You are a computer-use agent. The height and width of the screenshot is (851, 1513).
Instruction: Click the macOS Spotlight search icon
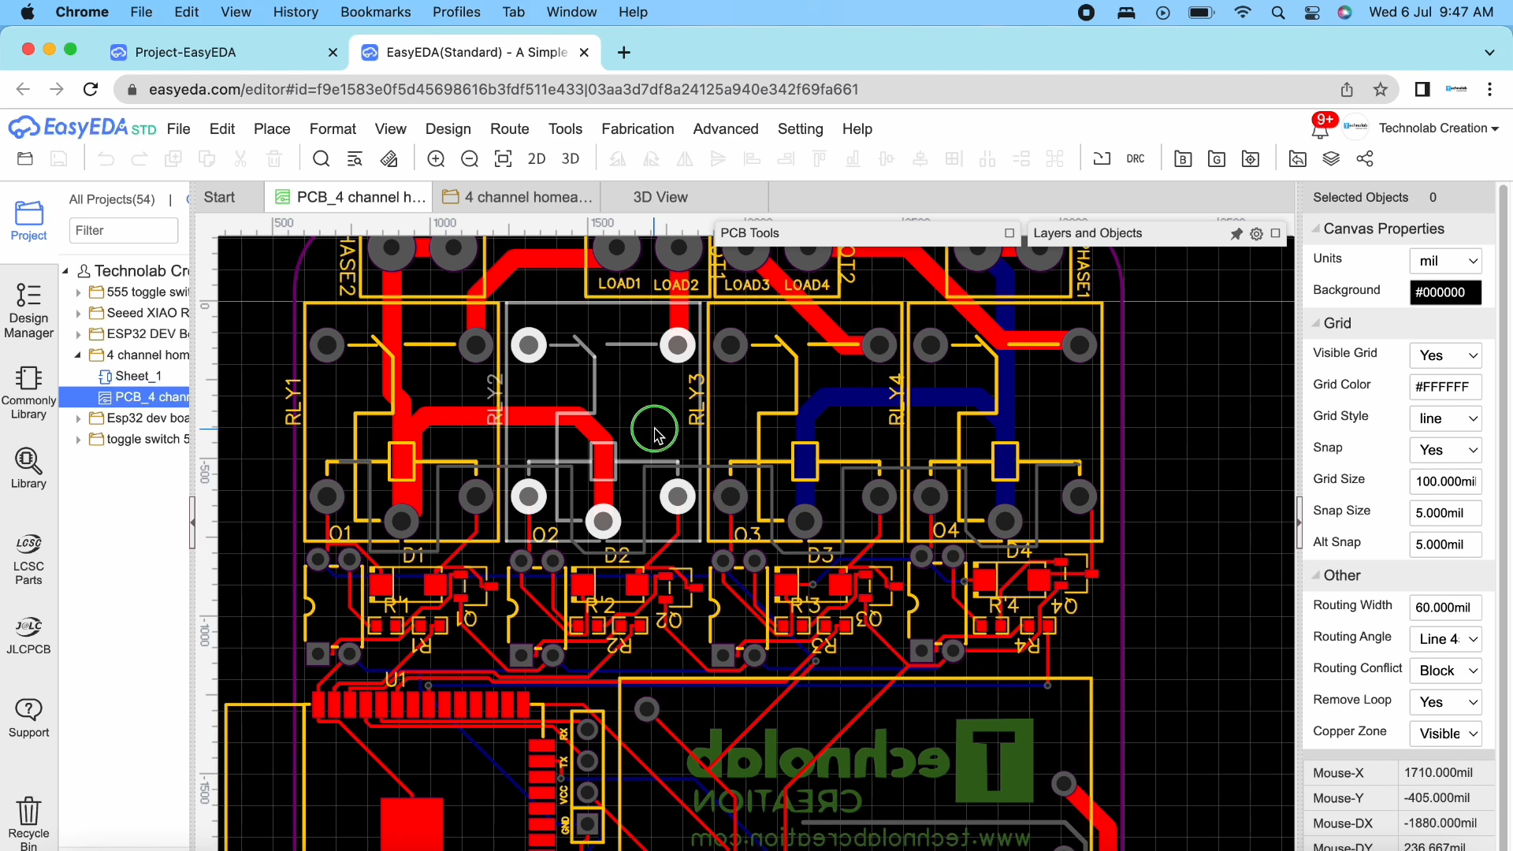[1278, 12]
